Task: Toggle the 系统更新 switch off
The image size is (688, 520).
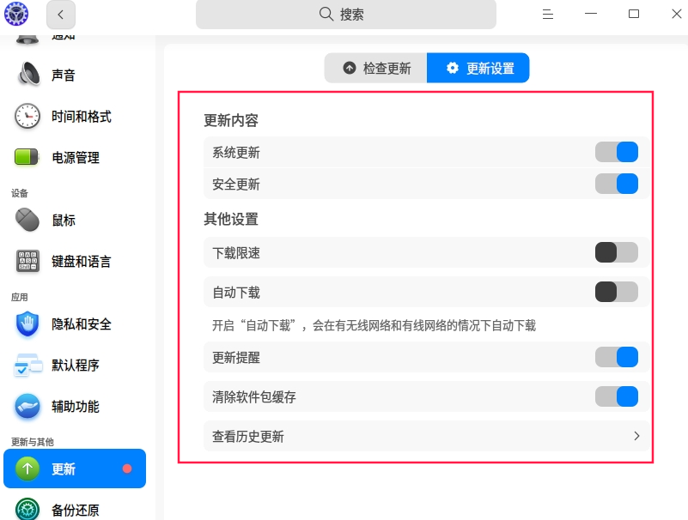Action: 617,152
